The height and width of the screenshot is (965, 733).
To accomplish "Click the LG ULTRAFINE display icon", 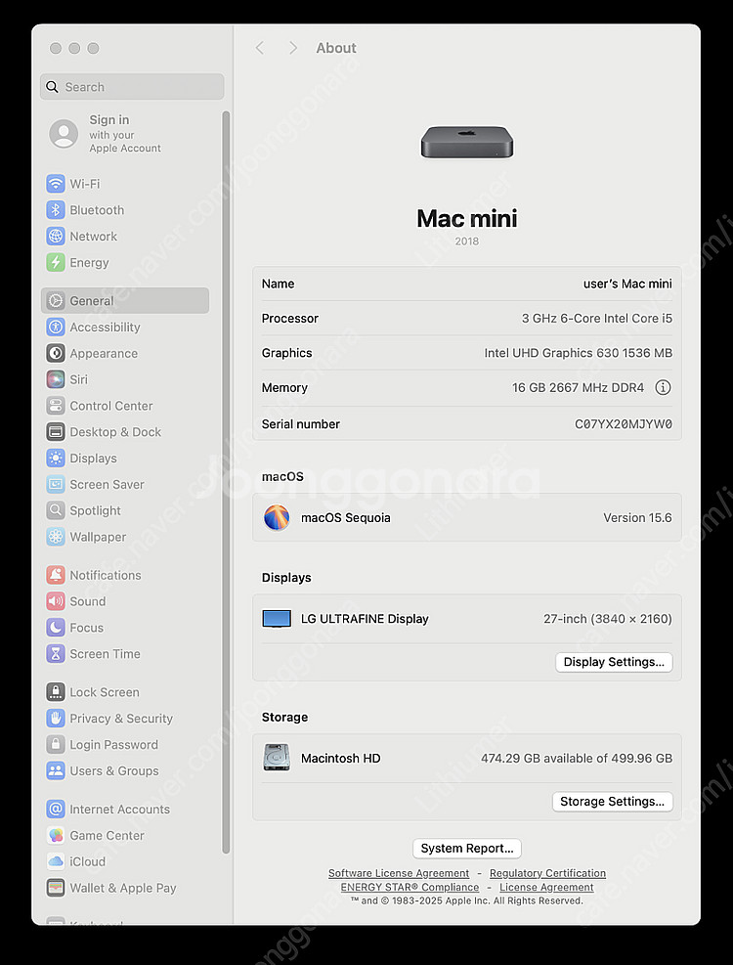I will 277,619.
